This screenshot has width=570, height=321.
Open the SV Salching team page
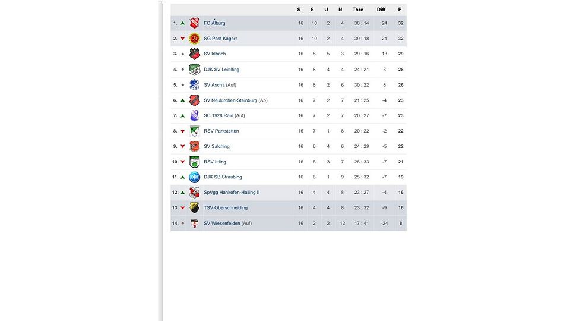217,146
